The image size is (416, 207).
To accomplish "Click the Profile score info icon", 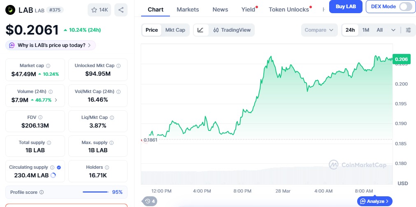I will click(x=42, y=192).
